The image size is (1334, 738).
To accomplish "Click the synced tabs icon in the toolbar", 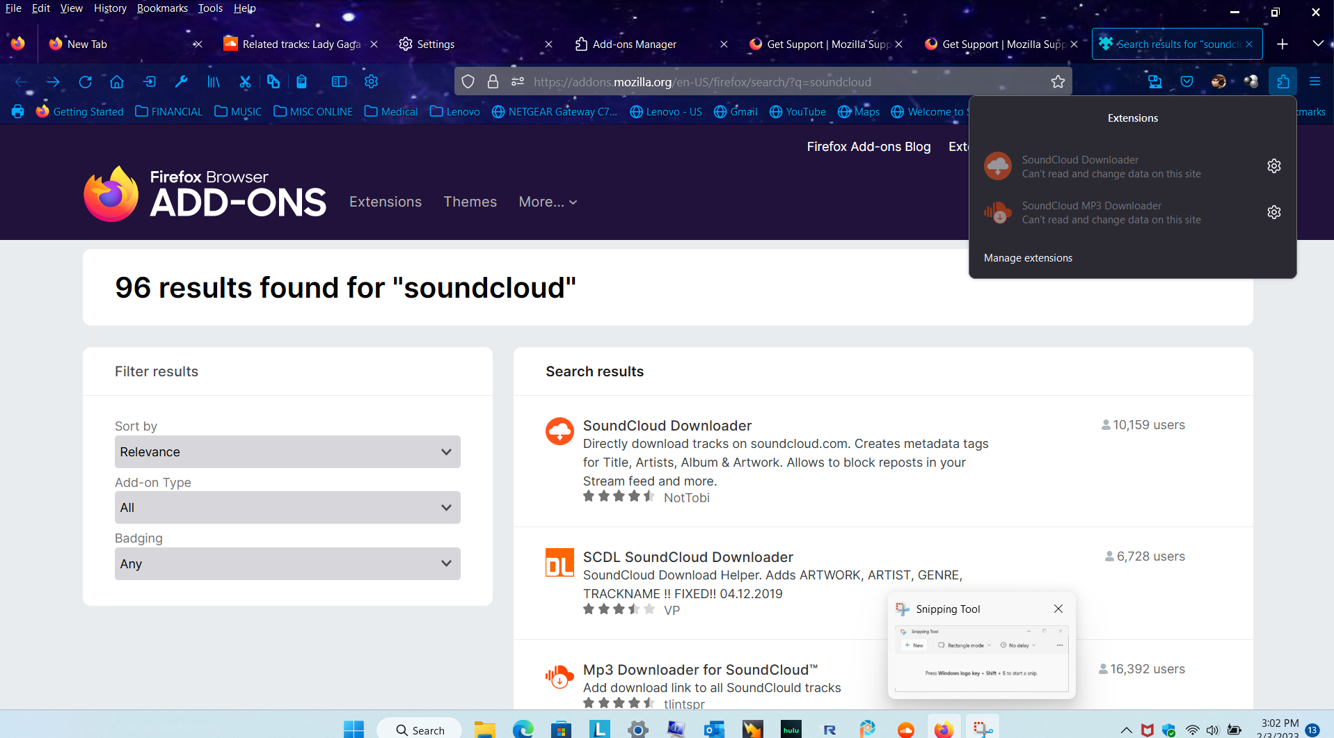I will tap(1155, 82).
